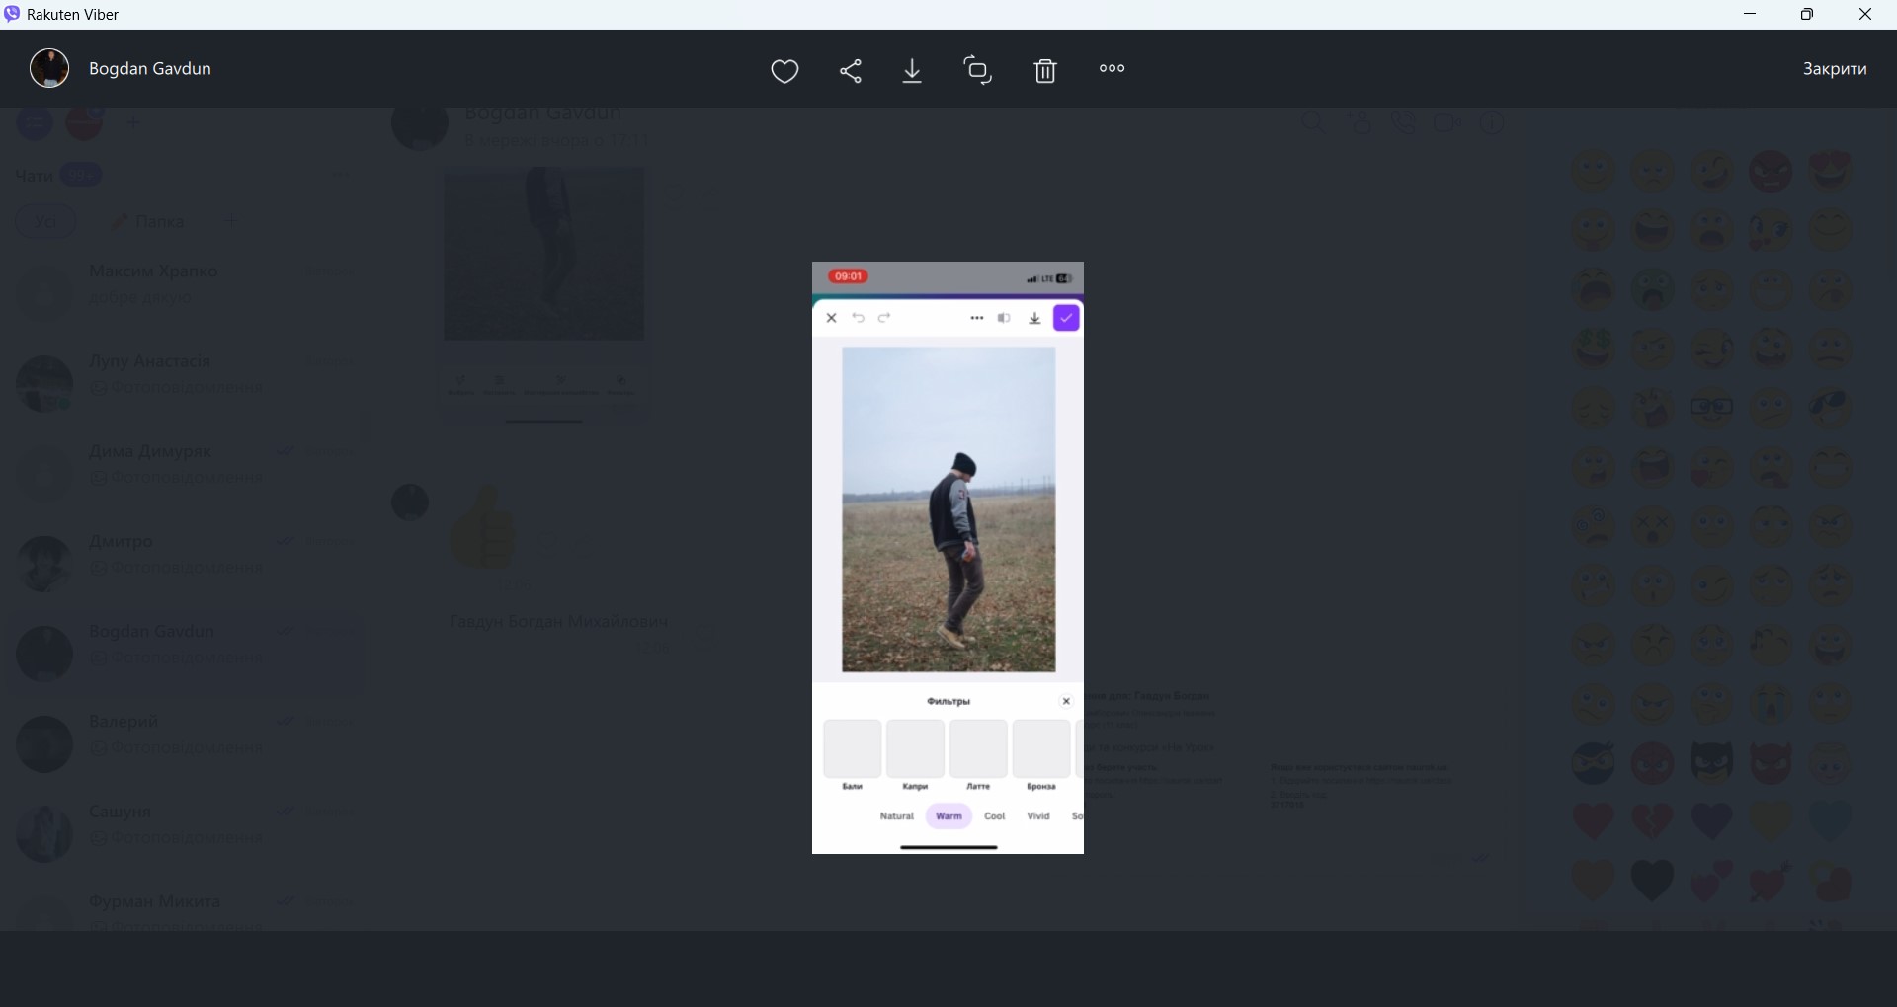Click the share icon in viewer toolbar
This screenshot has height=1007, width=1897.
tap(851, 71)
